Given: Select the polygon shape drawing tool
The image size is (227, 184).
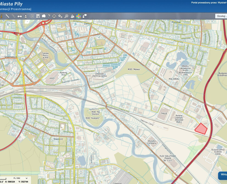Looking at the screenshot, I should [x=44, y=16].
